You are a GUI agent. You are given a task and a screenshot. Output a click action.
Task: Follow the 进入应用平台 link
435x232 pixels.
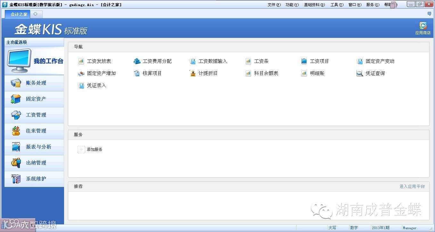(412, 186)
